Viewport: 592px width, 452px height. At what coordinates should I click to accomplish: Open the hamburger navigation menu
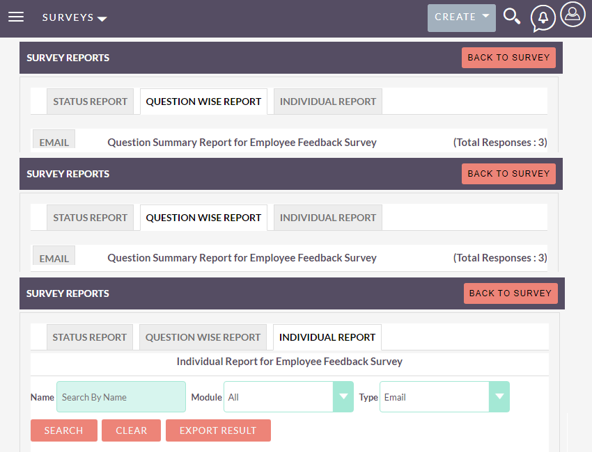point(16,17)
